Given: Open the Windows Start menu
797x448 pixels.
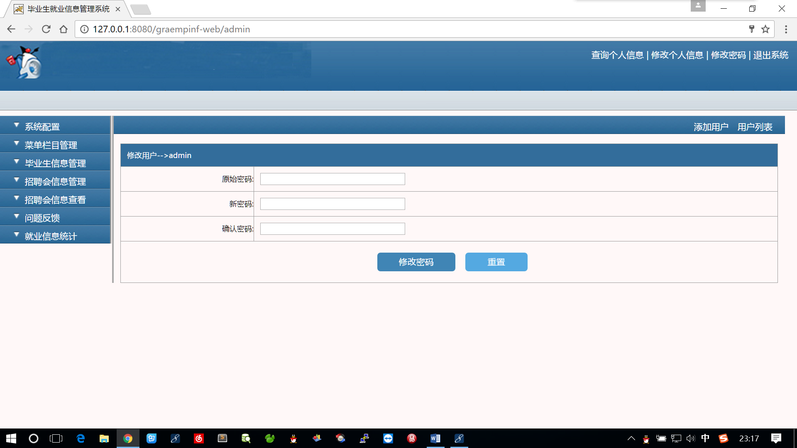Looking at the screenshot, I should [11, 438].
